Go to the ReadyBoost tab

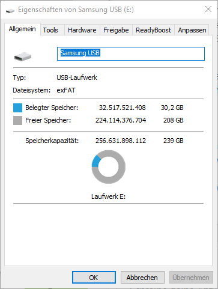(x=153, y=30)
